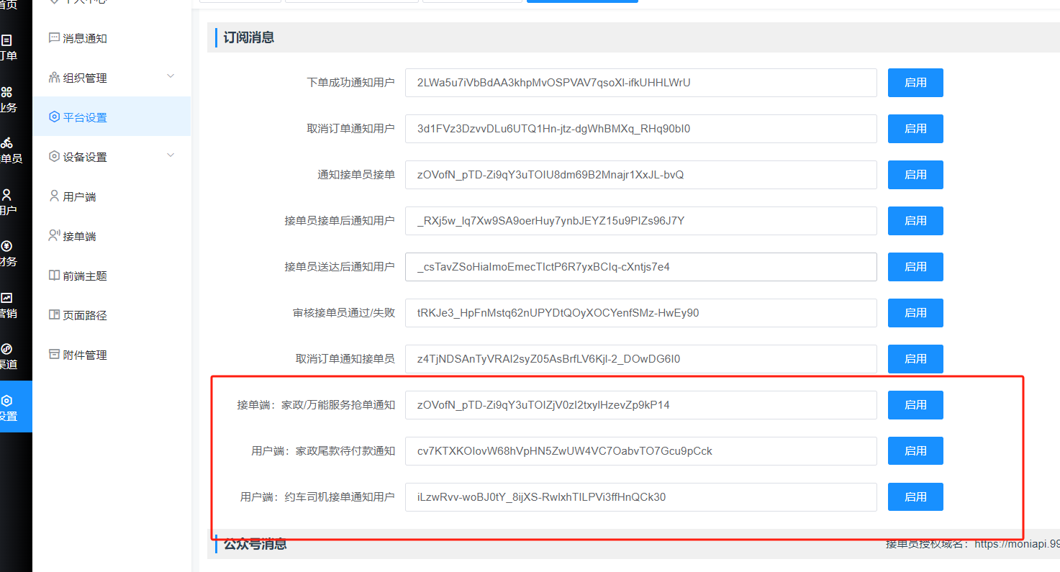Click the icon beside 接单端
1060x572 pixels.
tap(54, 235)
